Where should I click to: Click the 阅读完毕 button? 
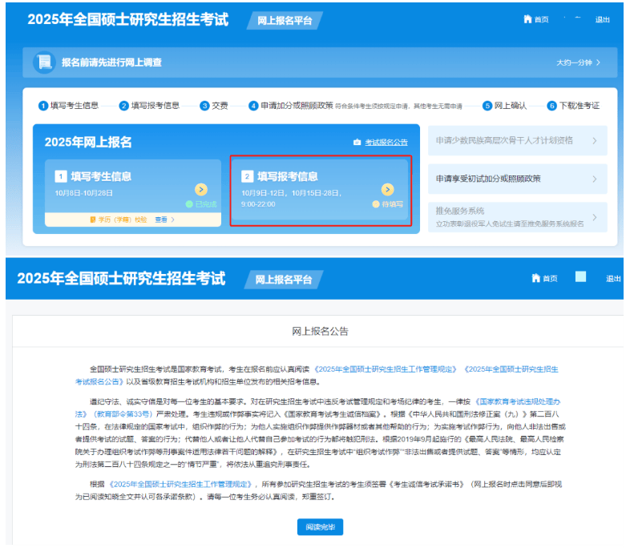(x=320, y=527)
